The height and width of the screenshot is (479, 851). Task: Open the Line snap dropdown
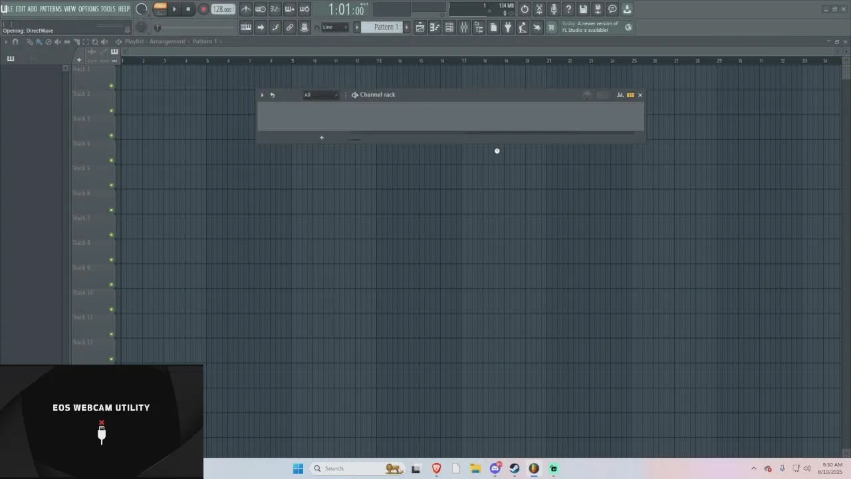pos(334,27)
